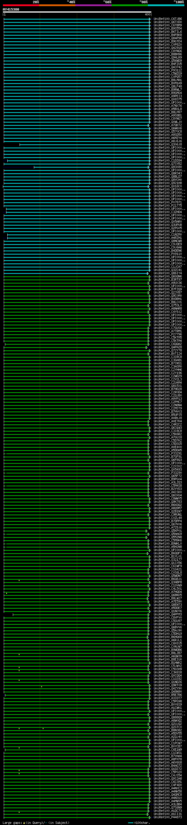Select the UniRef100_A7QKT2 label

[x=168, y=125]
